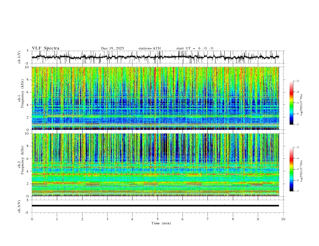Click the ch.2 colorbar scale
The width and height of the screenshot is (319, 246).
[291, 169]
